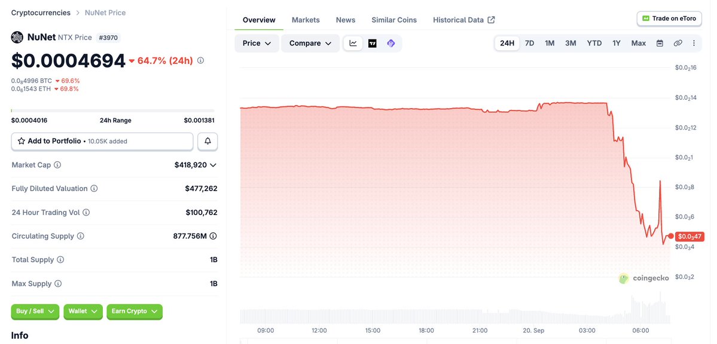
Task: Select the Max time range
Action: (638, 44)
